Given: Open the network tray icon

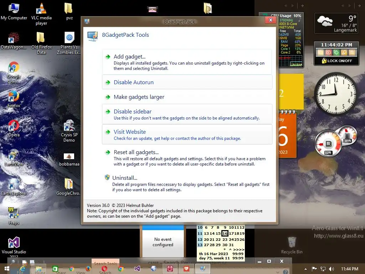Looking at the screenshot, I should [x=323, y=269].
